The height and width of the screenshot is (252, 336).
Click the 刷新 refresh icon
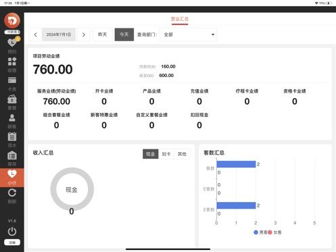(12, 193)
